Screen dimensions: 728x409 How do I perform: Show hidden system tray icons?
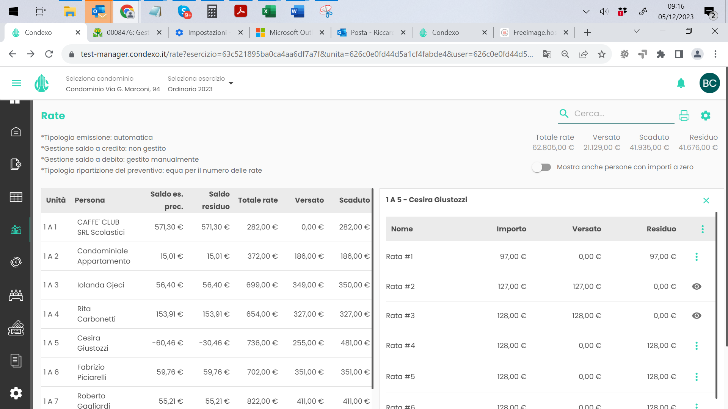[x=586, y=11]
